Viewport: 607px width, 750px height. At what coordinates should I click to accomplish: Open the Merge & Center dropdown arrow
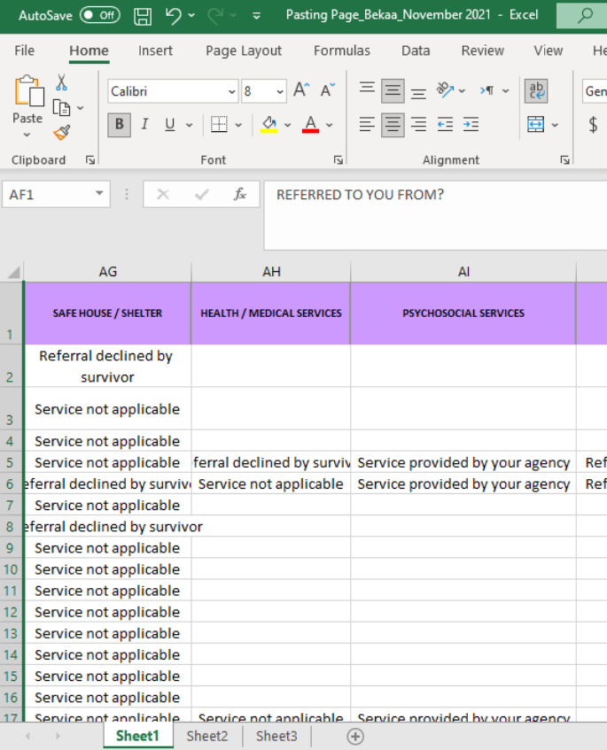coord(555,126)
